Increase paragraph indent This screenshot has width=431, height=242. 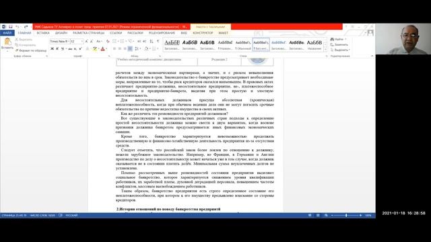(x=145, y=41)
